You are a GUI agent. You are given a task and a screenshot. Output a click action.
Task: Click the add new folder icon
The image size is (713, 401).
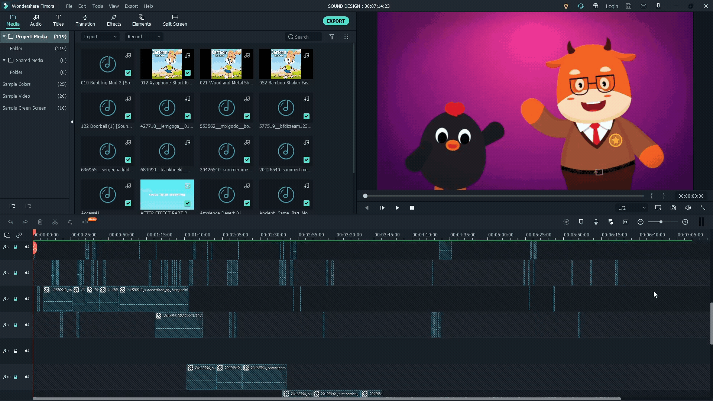click(12, 206)
